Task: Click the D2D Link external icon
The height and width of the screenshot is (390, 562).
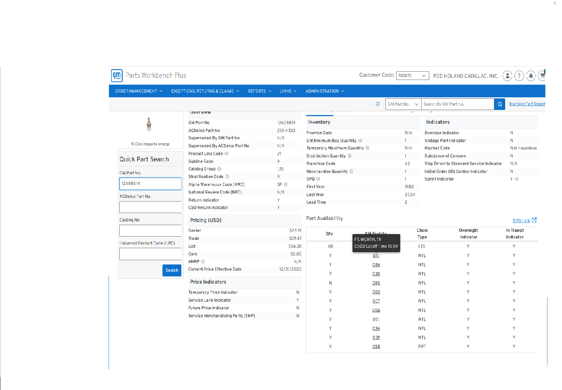Action: [534, 220]
